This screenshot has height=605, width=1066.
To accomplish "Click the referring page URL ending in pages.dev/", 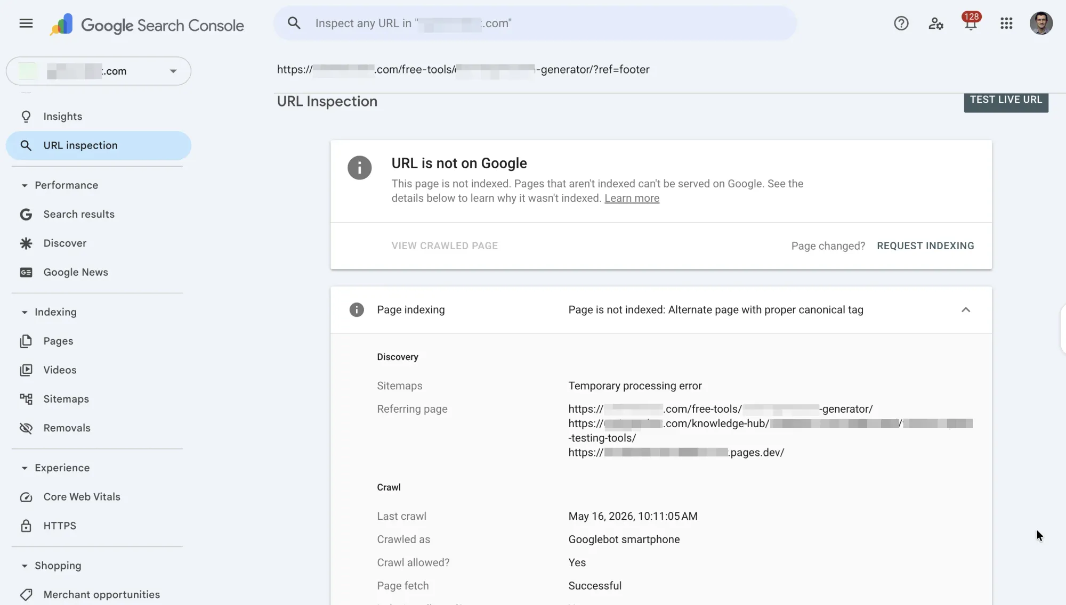I will click(x=676, y=453).
